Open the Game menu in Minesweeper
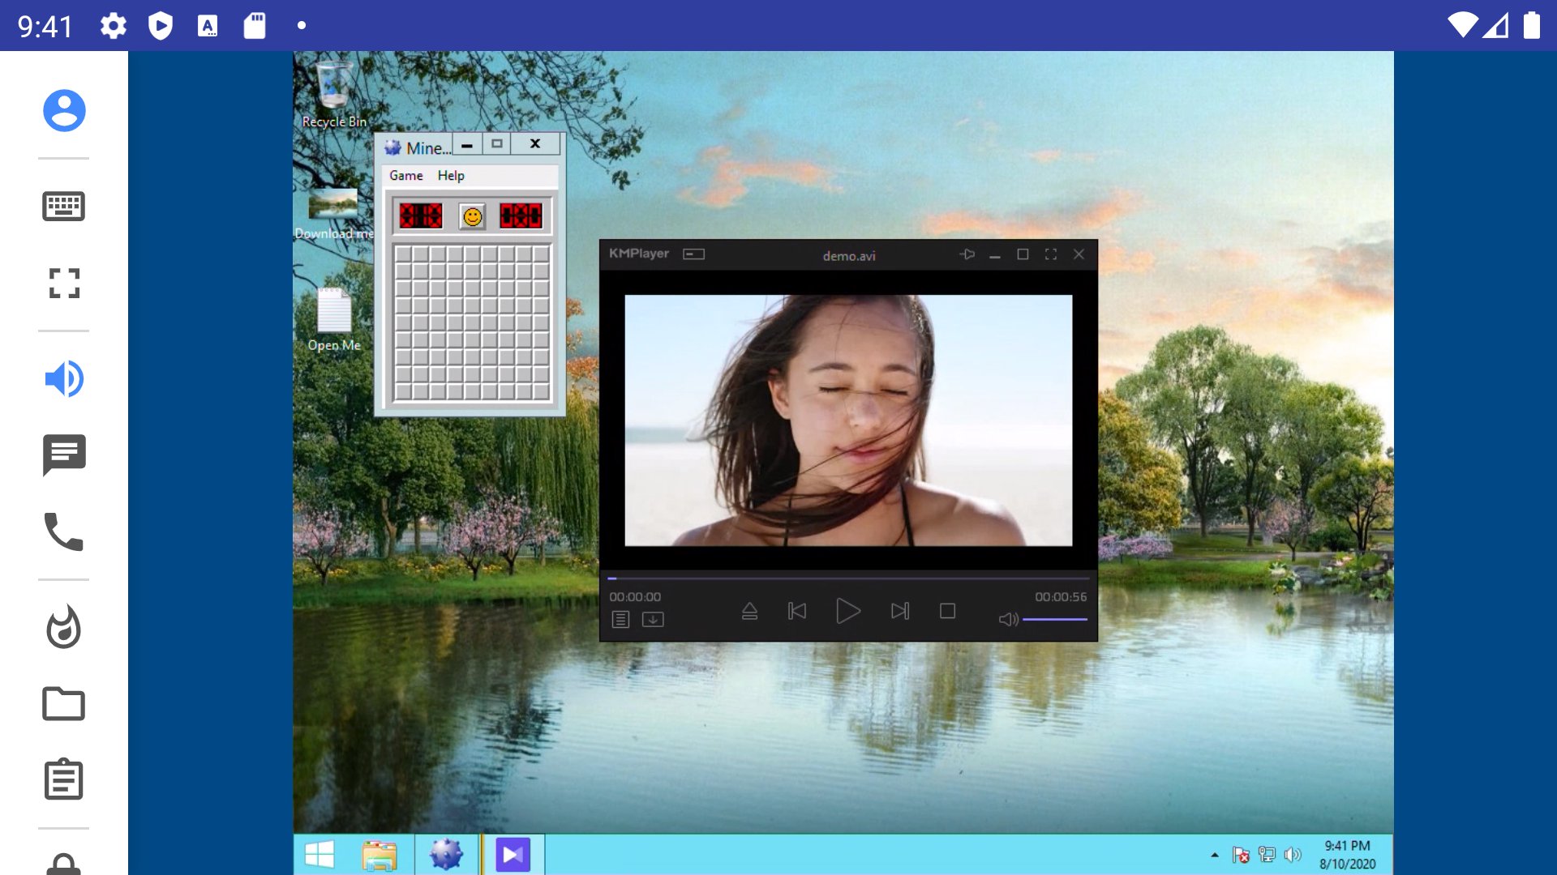The width and height of the screenshot is (1557, 875). pyautogui.click(x=405, y=176)
